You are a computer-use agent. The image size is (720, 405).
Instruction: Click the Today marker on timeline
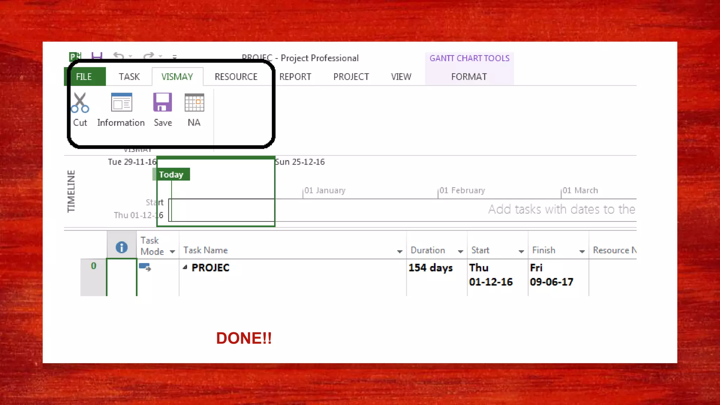(171, 174)
